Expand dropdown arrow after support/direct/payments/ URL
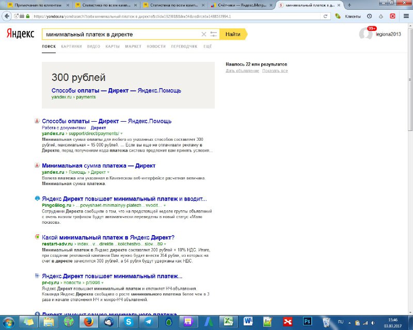The image size is (413, 330). [x=121, y=134]
